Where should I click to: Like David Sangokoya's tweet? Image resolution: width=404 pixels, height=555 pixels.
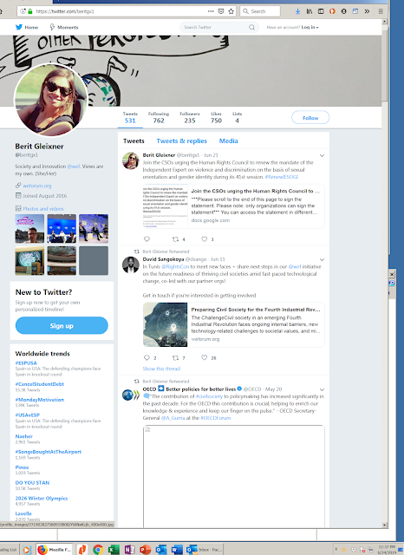tap(204, 357)
